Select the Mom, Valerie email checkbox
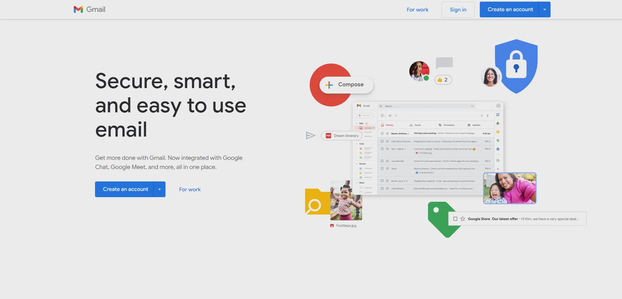This screenshot has width=622, height=299. click(382, 149)
